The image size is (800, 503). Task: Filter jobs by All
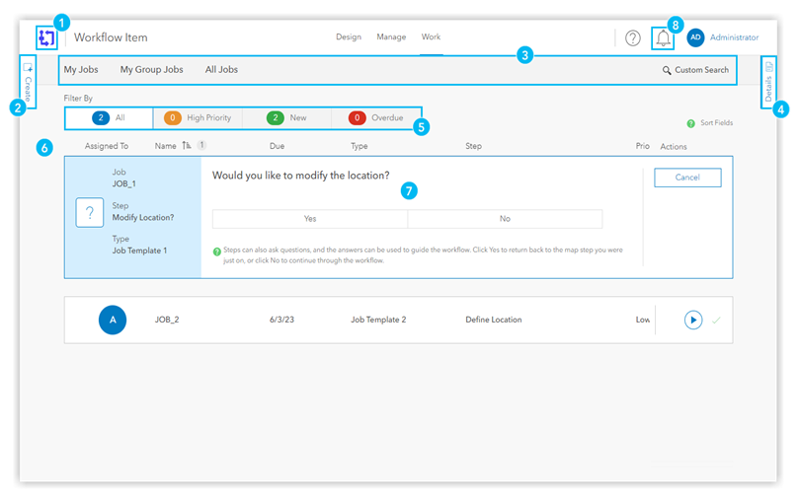click(x=109, y=118)
